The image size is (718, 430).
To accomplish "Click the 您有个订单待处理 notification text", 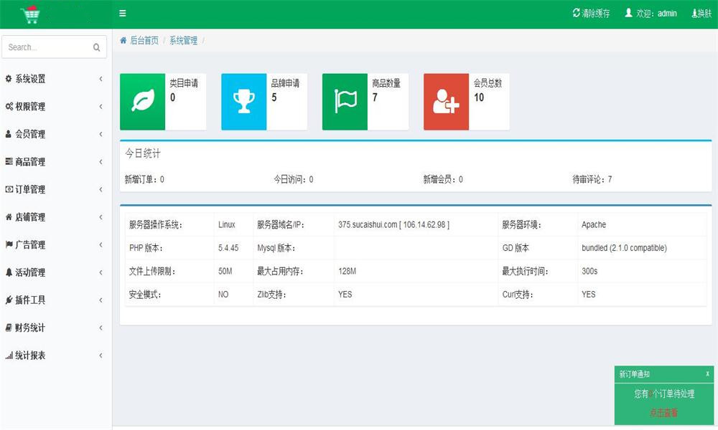I will click(x=664, y=393).
